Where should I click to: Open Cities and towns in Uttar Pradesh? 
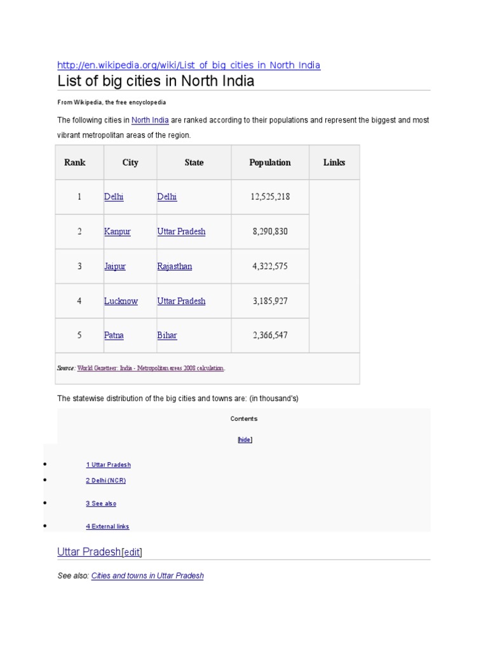click(x=147, y=576)
